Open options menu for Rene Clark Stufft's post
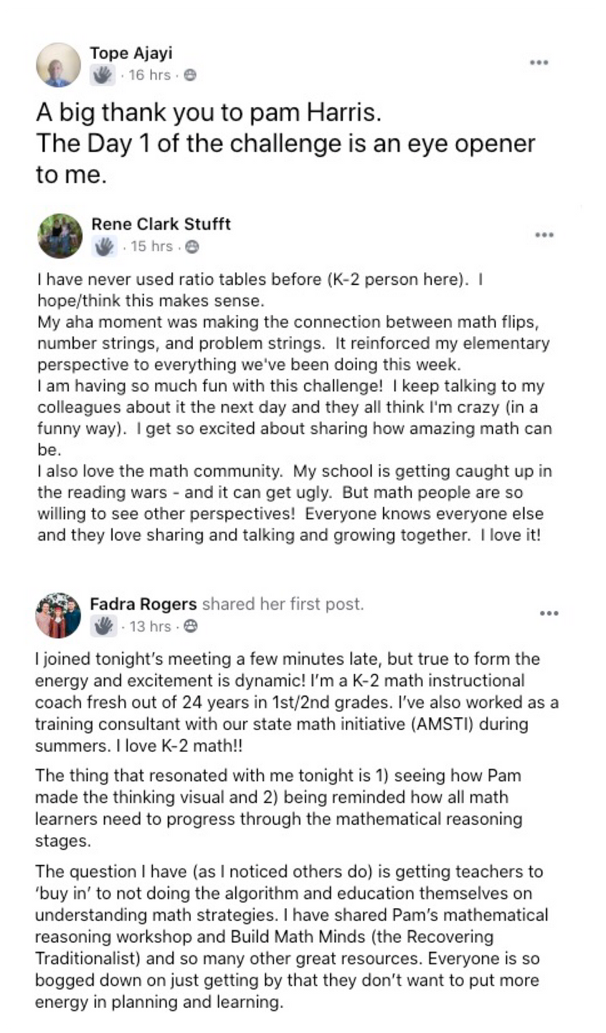 [x=544, y=235]
